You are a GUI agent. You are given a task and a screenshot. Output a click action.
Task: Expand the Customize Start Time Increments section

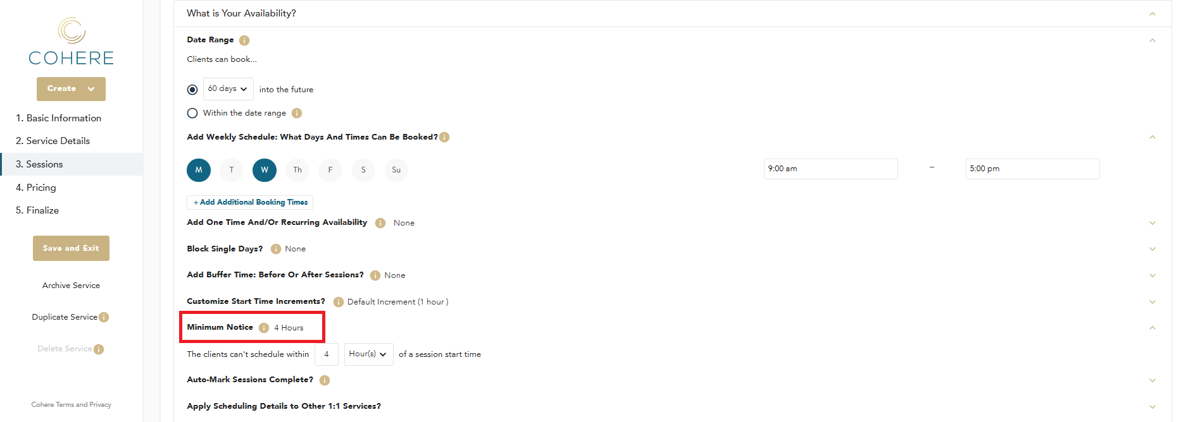(x=1153, y=302)
